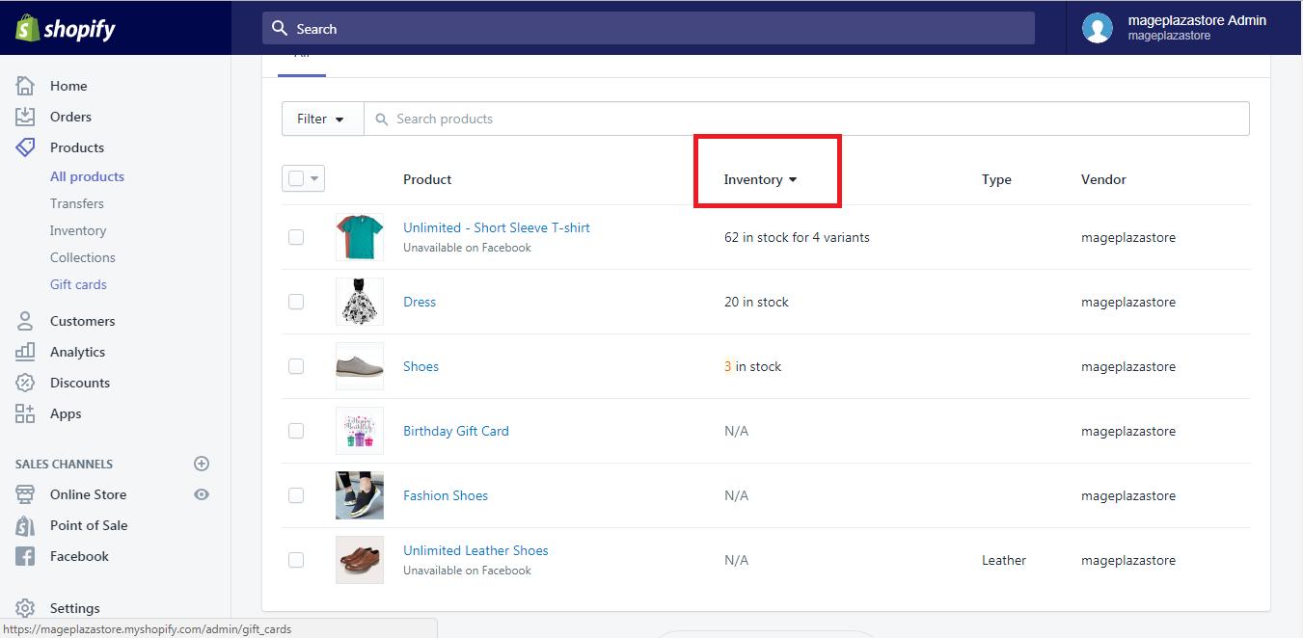
Task: Open the Birthday Gift Card thumbnail
Action: [360, 431]
